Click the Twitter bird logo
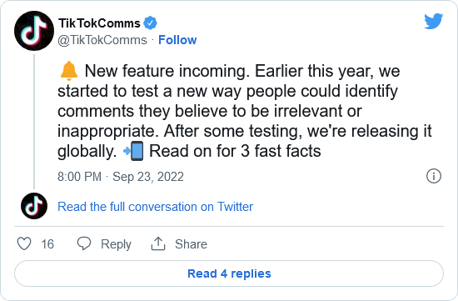This screenshot has width=458, height=301. click(x=434, y=21)
